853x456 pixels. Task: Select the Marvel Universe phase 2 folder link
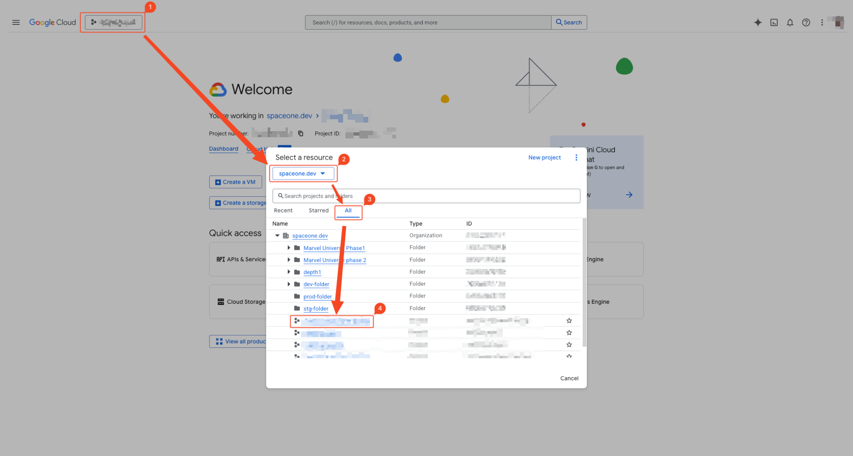(x=335, y=260)
